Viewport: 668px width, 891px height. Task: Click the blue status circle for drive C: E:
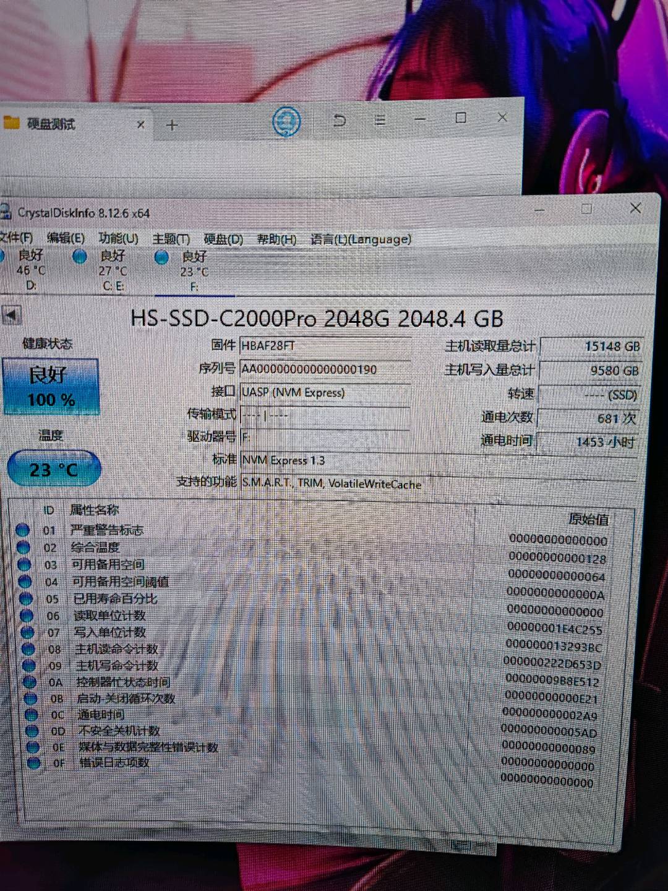tap(79, 256)
